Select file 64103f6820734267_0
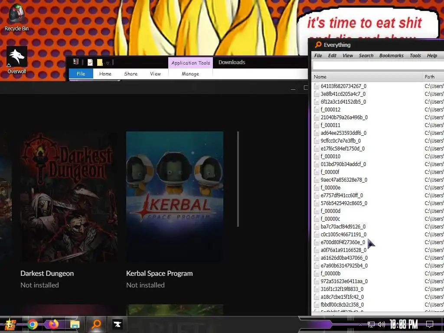Image resolution: width=444 pixels, height=333 pixels. point(343,86)
